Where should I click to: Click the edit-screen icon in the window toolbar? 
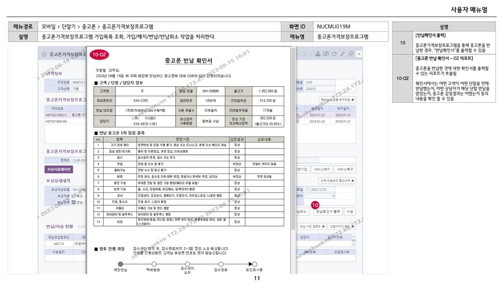tap(327, 54)
